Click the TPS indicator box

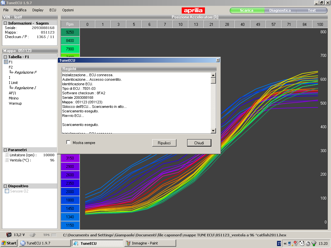tap(54, 235)
